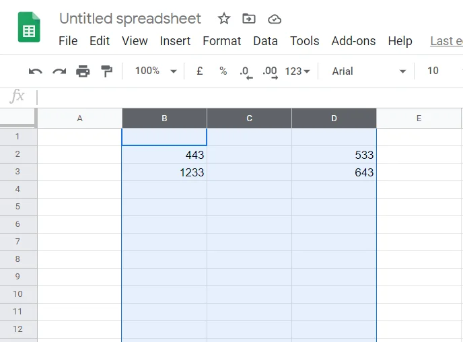The width and height of the screenshot is (463, 342).
Task: Select the paint format tool
Action: [106, 71]
